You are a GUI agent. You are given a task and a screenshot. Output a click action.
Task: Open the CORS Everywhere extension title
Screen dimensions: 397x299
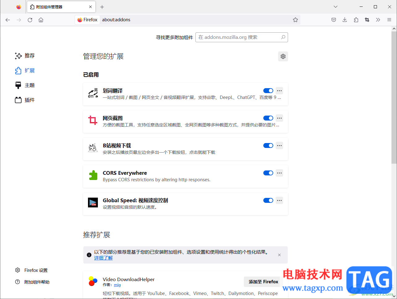tap(125, 173)
